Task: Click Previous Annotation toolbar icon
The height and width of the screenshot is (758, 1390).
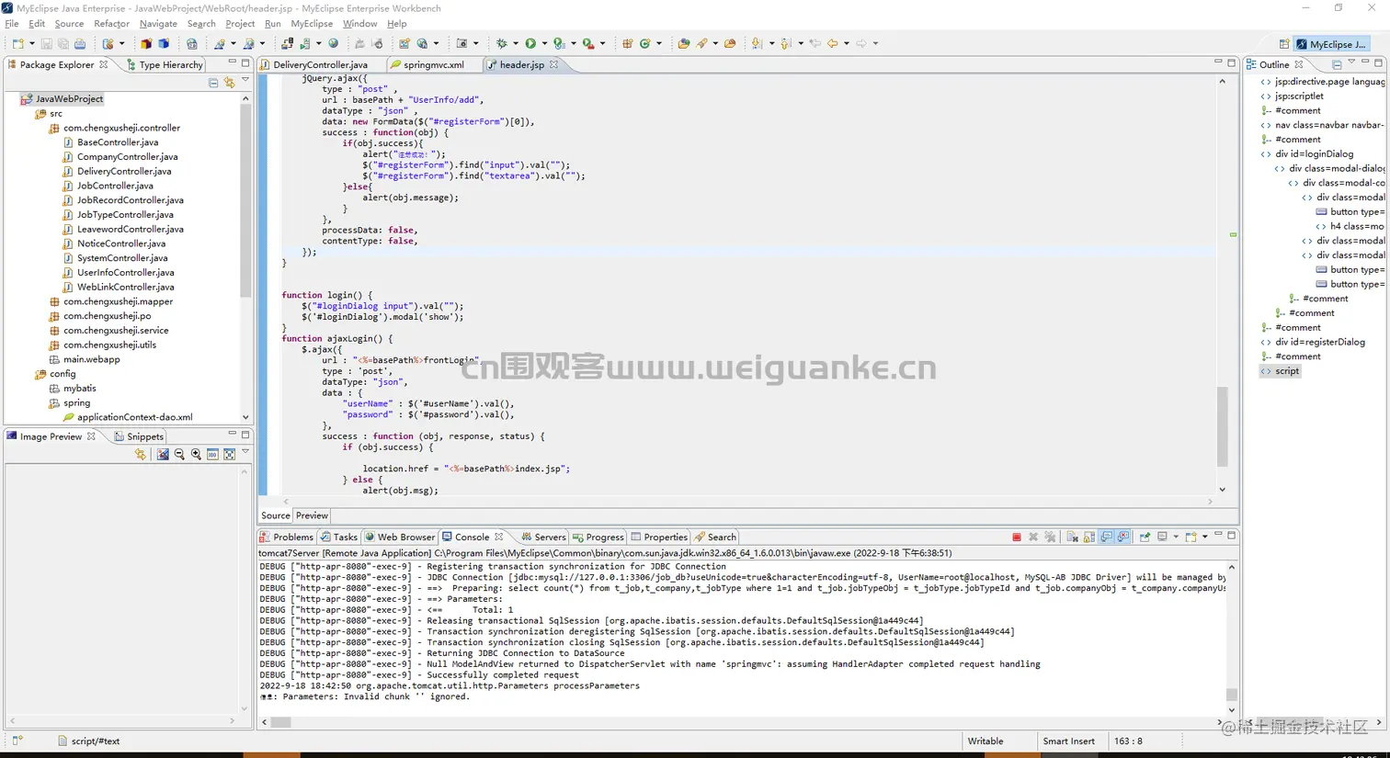Action: pyautogui.click(x=786, y=43)
